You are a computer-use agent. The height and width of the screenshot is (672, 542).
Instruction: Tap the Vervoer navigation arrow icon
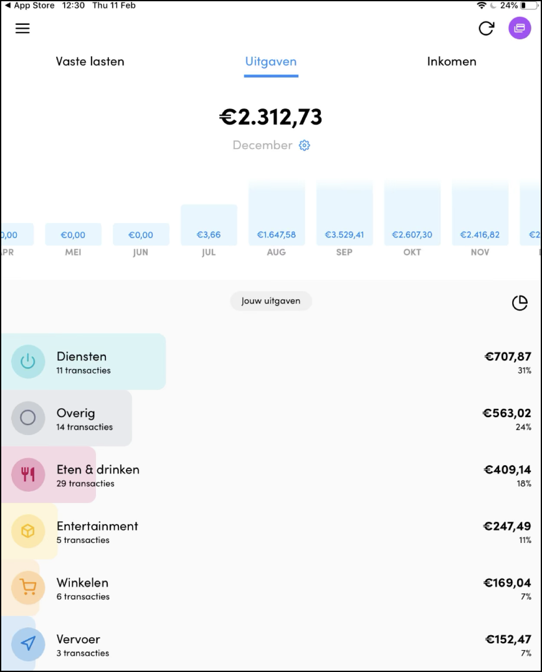click(x=28, y=644)
